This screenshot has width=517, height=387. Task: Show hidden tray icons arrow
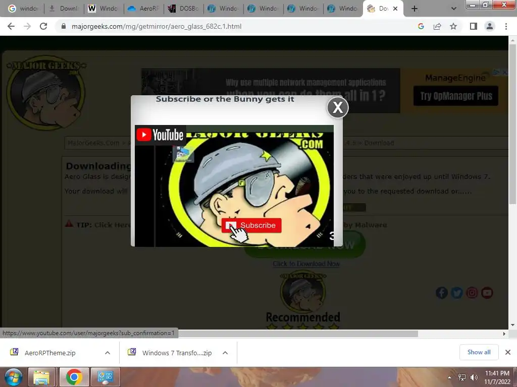click(x=449, y=377)
